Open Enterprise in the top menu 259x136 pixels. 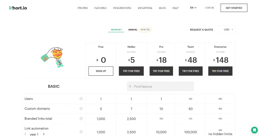(x=145, y=8)
